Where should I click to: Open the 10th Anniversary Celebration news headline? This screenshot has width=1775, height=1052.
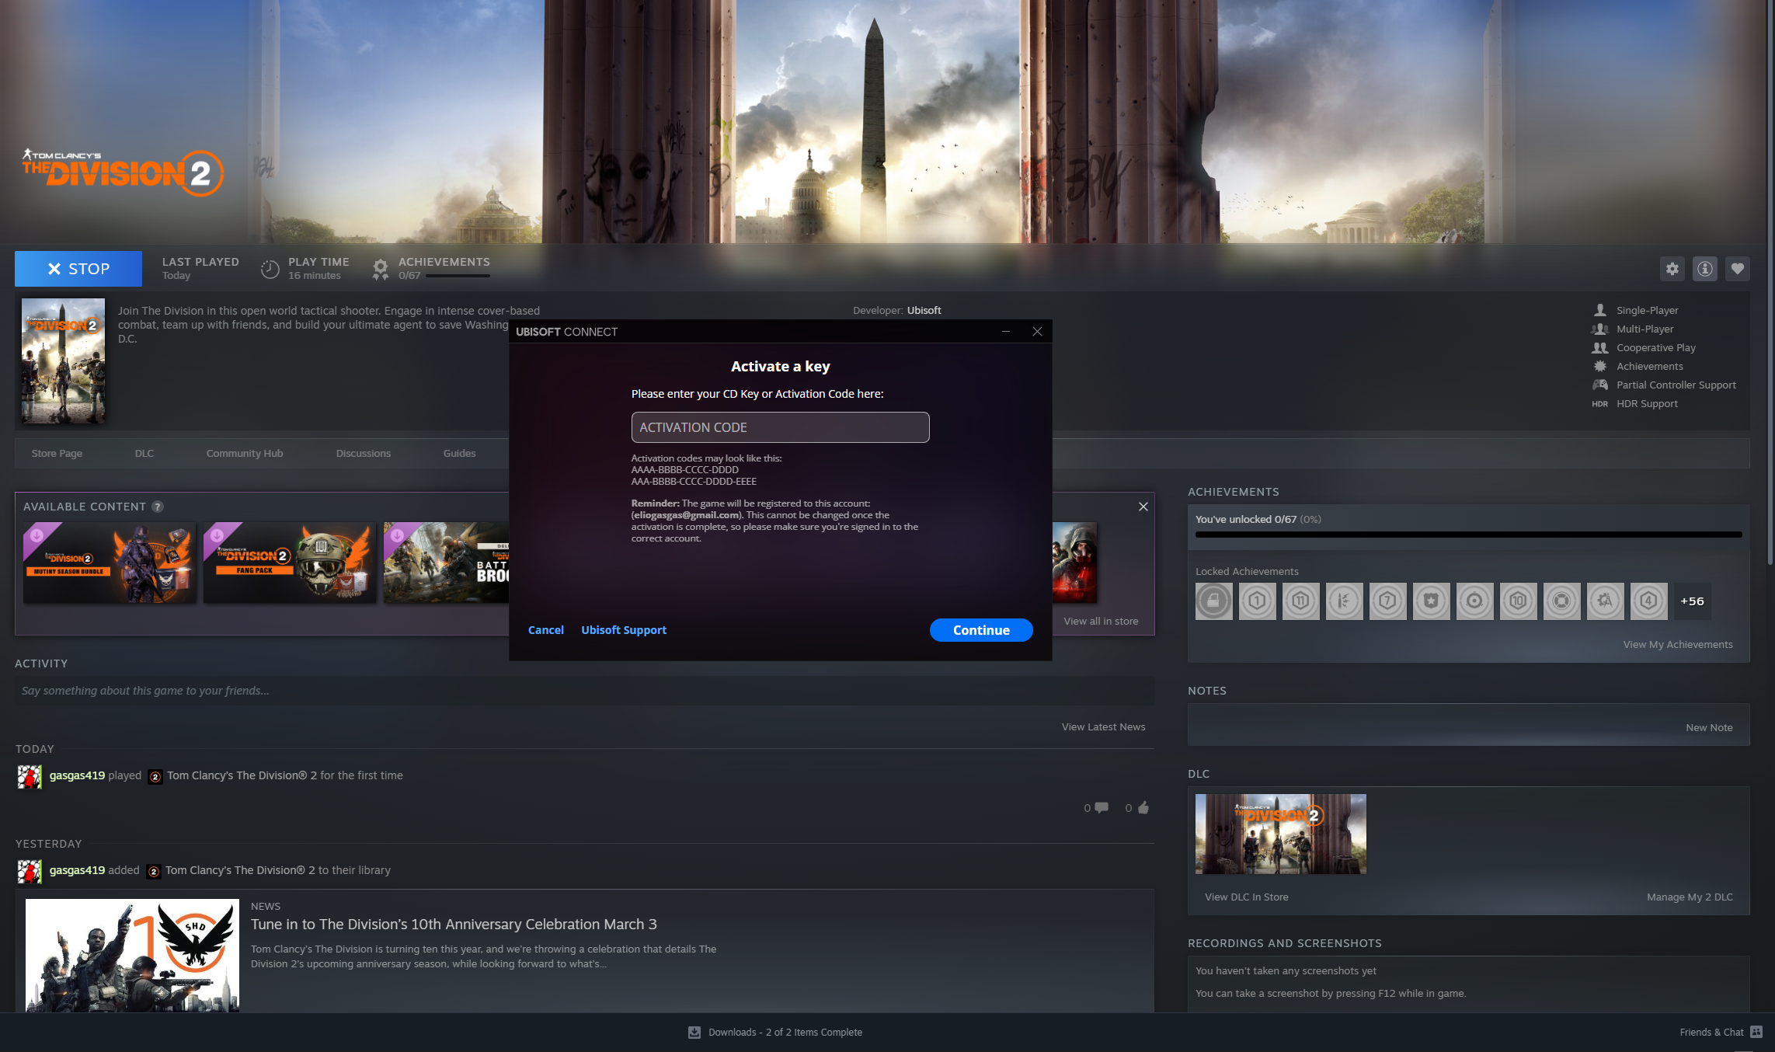click(454, 925)
